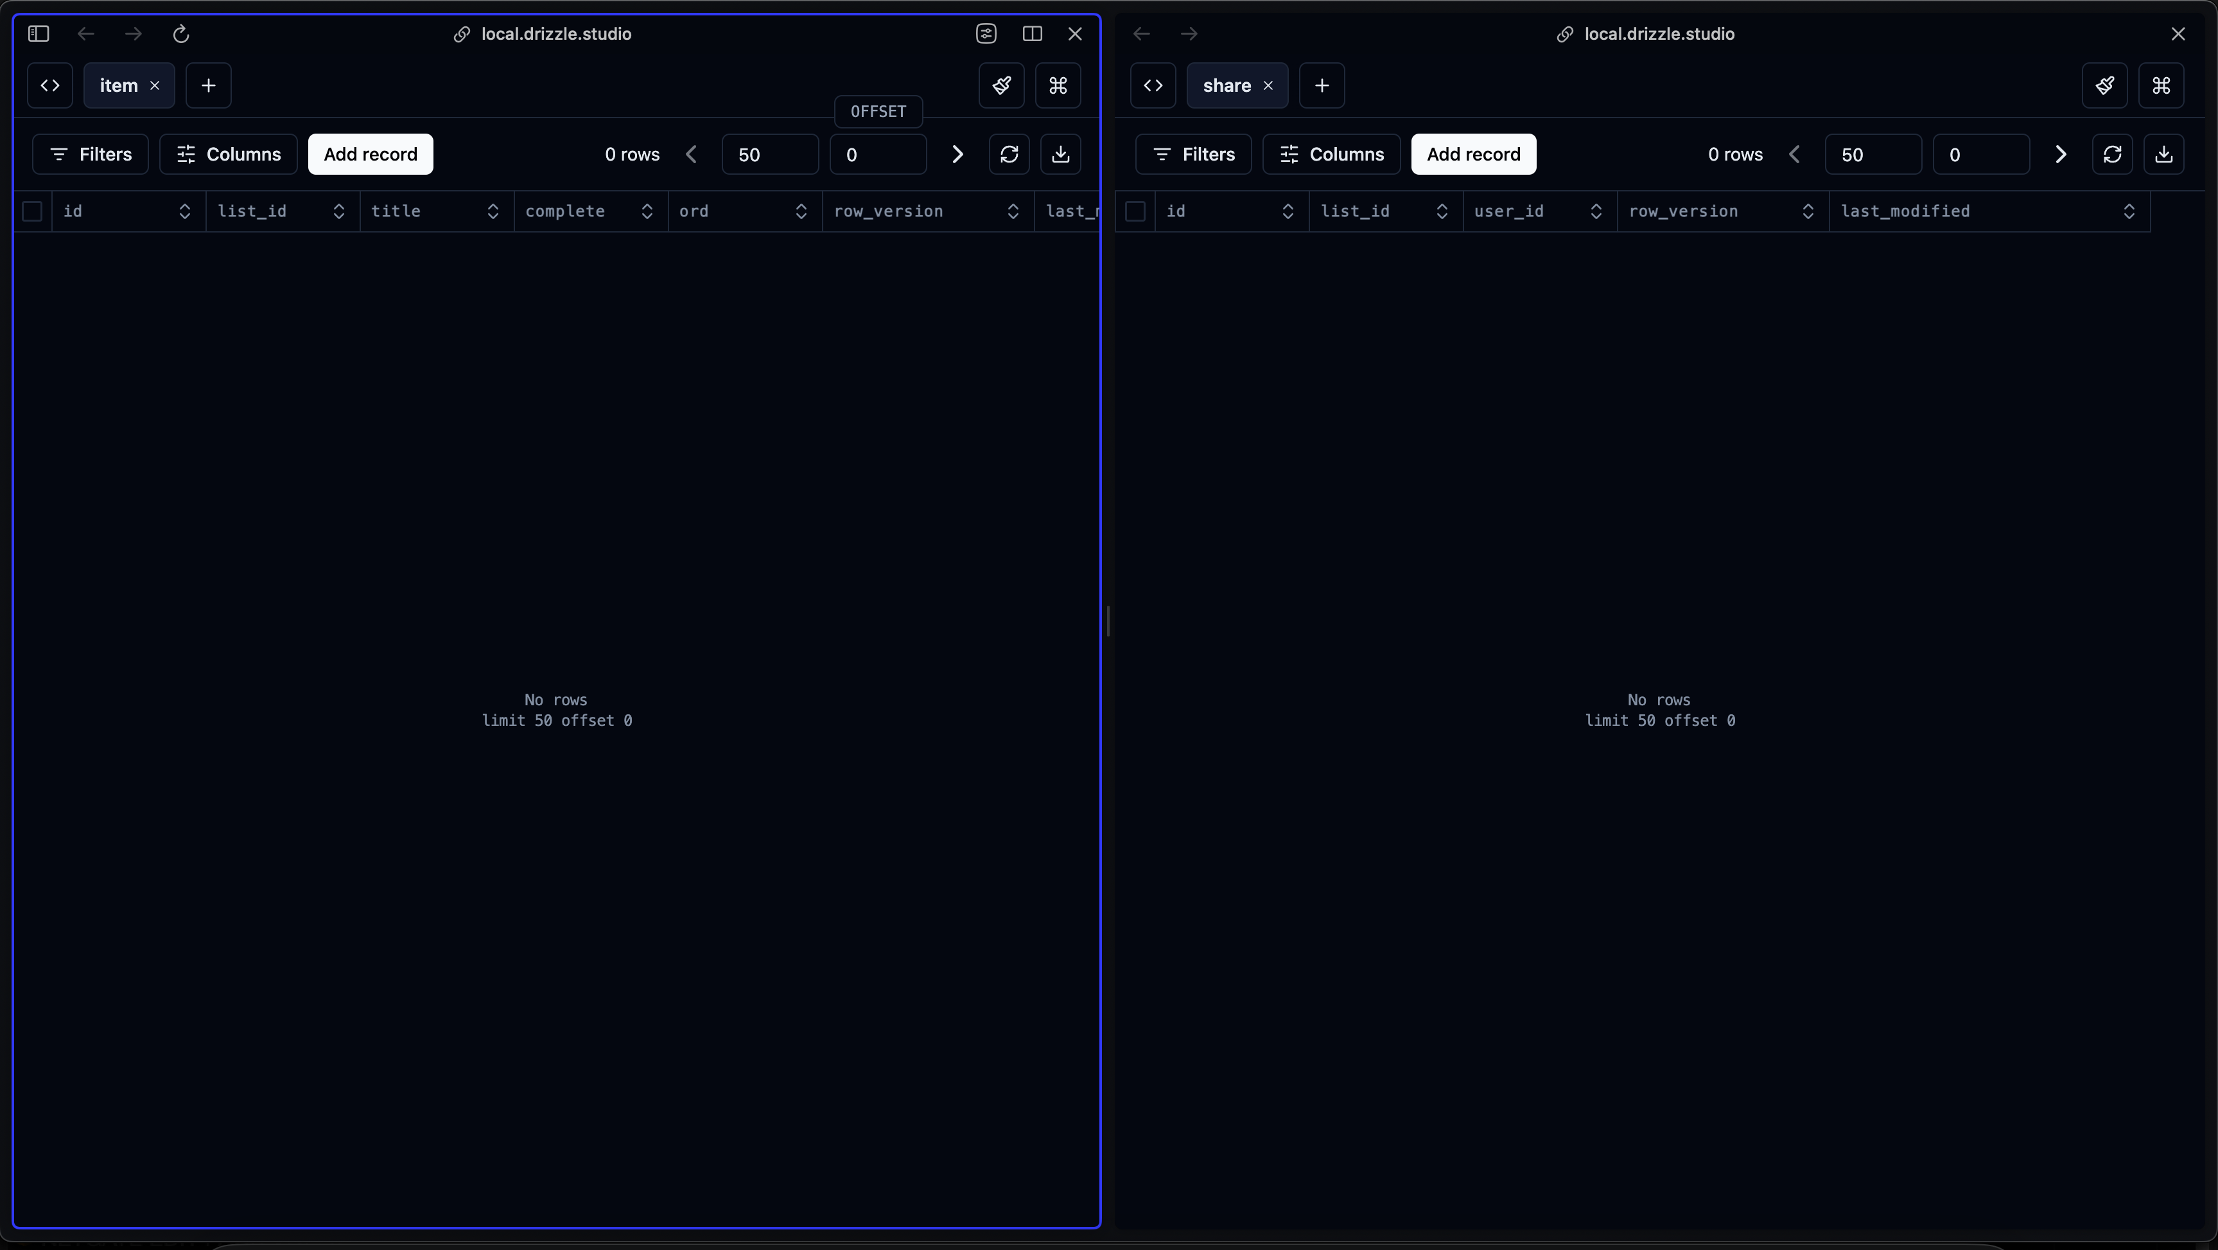This screenshot has width=2218, height=1250.
Task: Go to next page in item table
Action: [x=957, y=154]
